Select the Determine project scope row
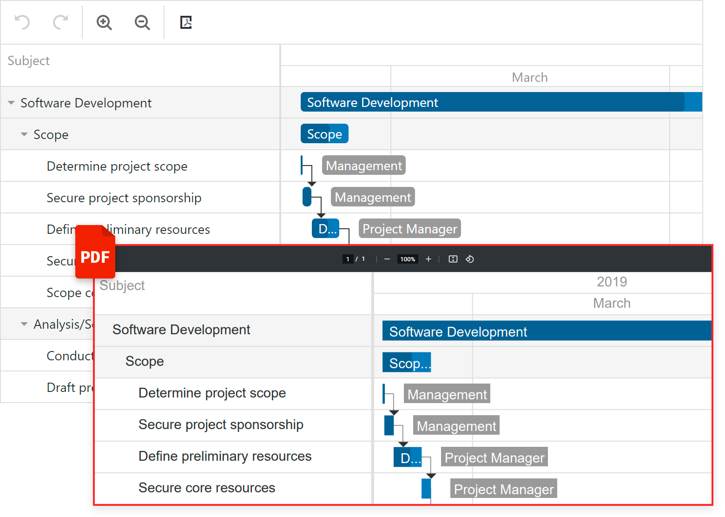This screenshot has width=725, height=517. click(x=117, y=166)
